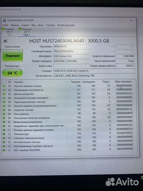Click status dot for Неисправимые ошибки секторов
Viewport: 143px width, 191px height.
pyautogui.click(x=4, y=146)
